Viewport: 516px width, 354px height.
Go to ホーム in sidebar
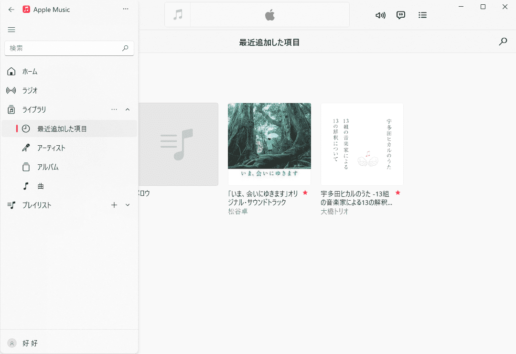pyautogui.click(x=30, y=71)
